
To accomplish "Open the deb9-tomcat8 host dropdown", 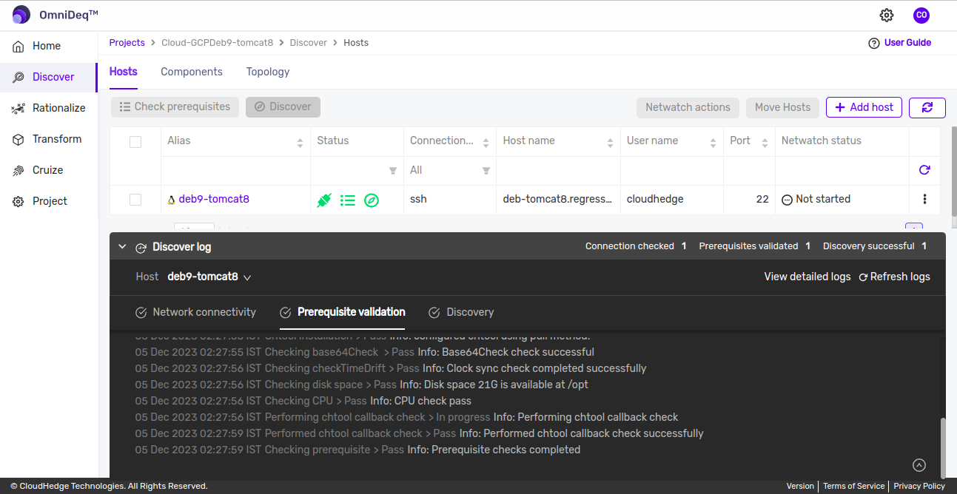I will coord(209,277).
